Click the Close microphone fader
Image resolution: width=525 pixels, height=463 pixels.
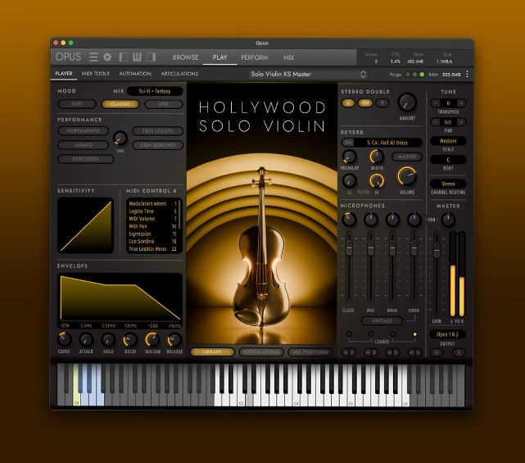coord(349,248)
